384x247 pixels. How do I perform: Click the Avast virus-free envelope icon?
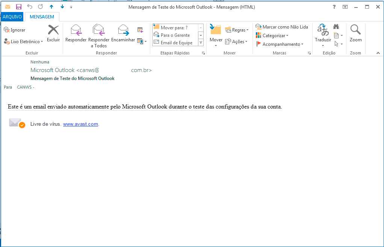point(17,123)
